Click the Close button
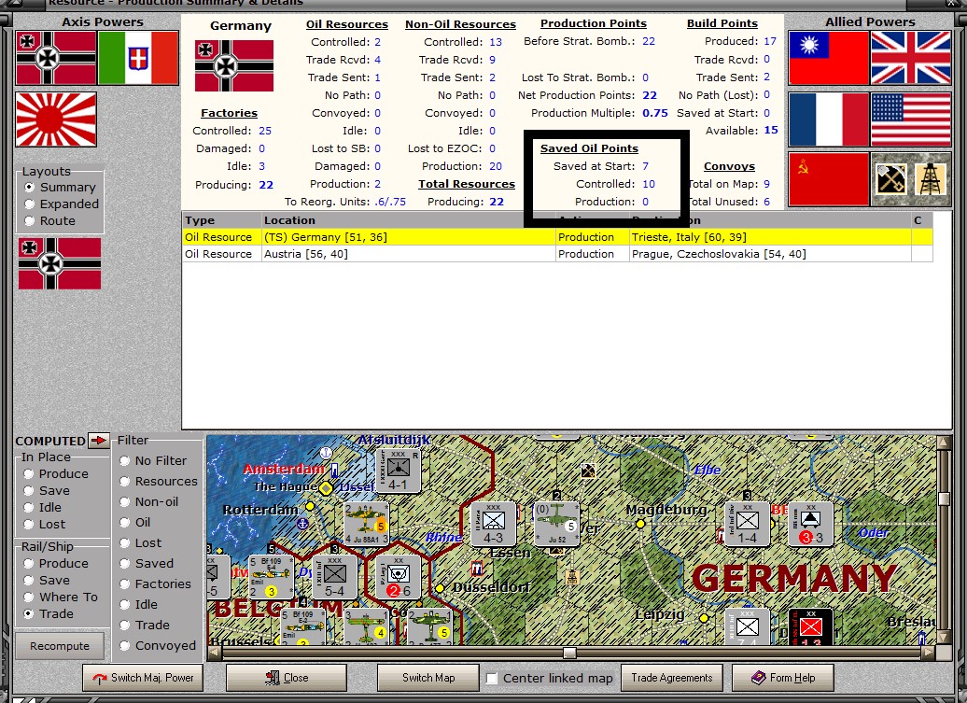 click(x=287, y=678)
